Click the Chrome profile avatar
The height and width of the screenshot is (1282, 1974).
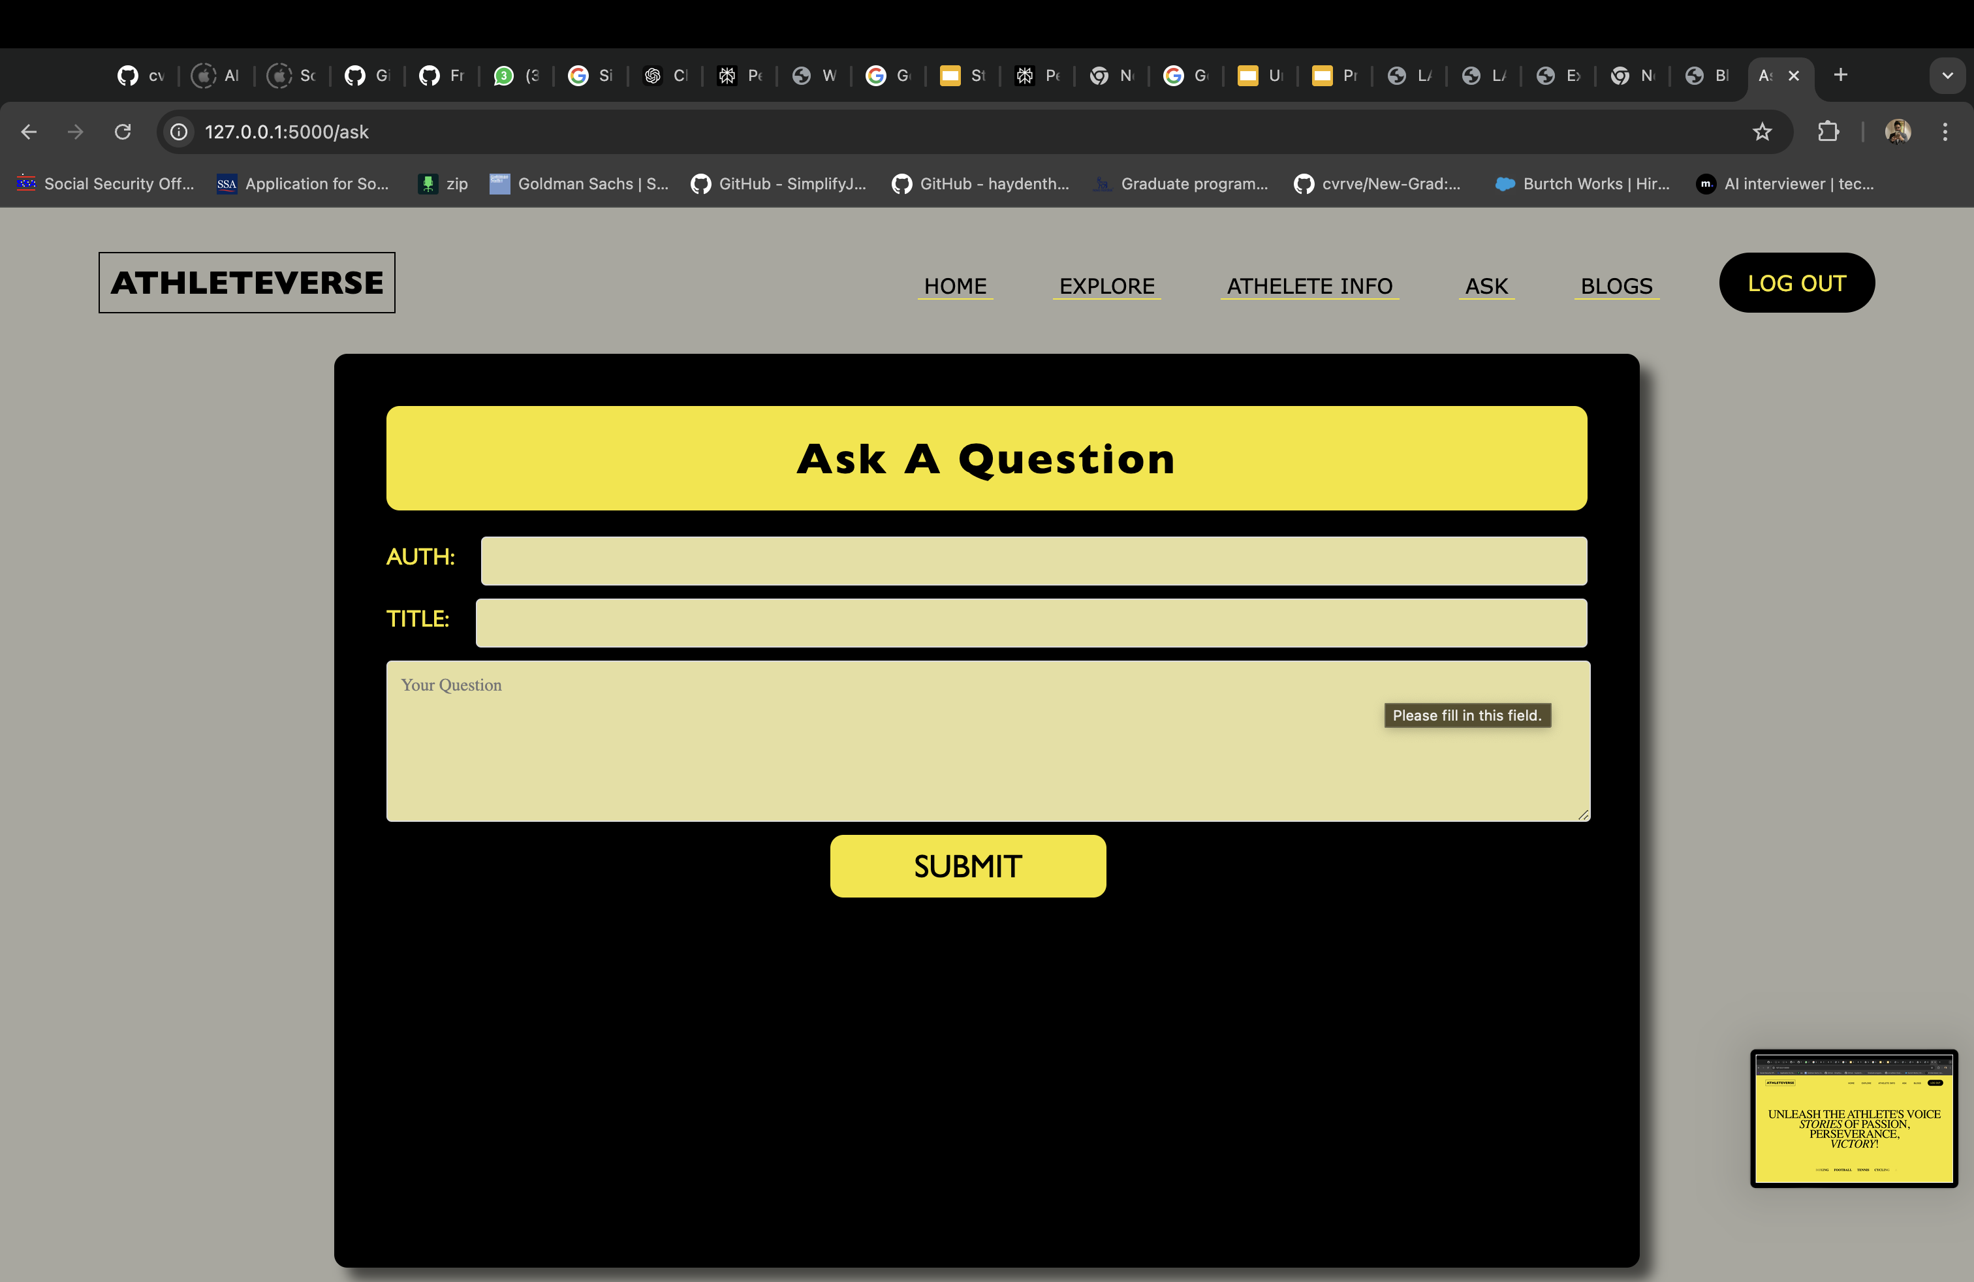[x=1898, y=132]
